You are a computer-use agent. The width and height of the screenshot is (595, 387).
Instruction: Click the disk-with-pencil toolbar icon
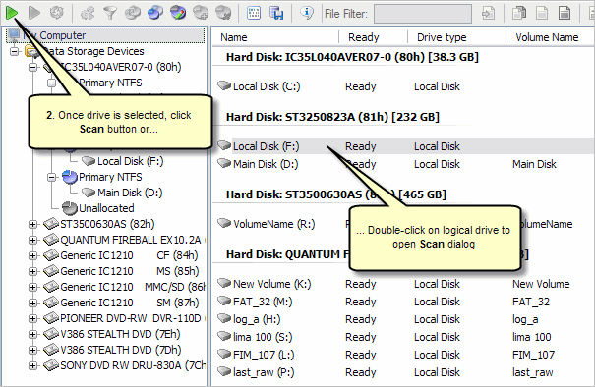178,13
